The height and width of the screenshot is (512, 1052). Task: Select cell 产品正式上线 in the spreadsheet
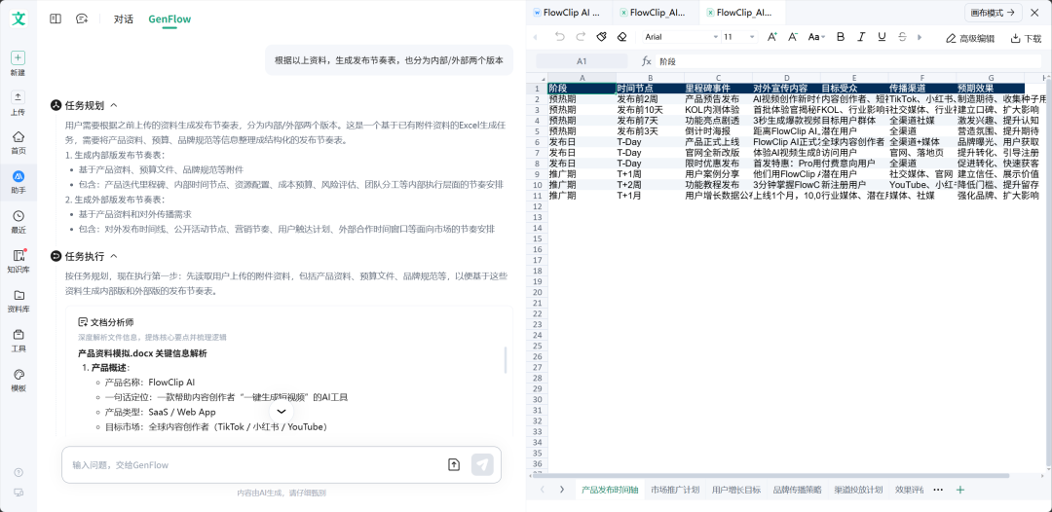click(718, 141)
